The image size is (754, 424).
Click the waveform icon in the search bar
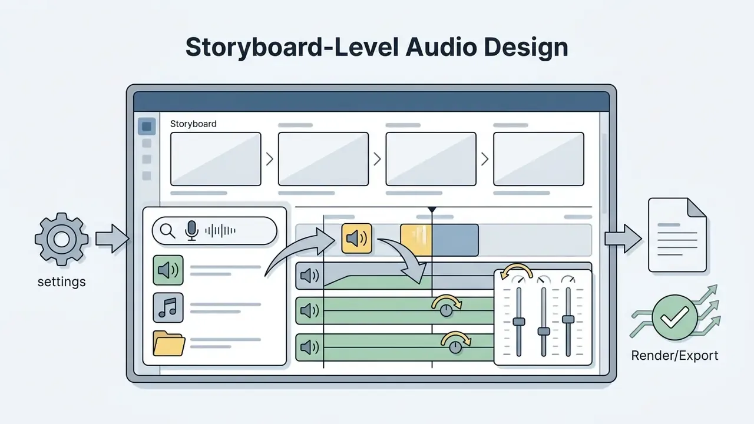pos(220,231)
